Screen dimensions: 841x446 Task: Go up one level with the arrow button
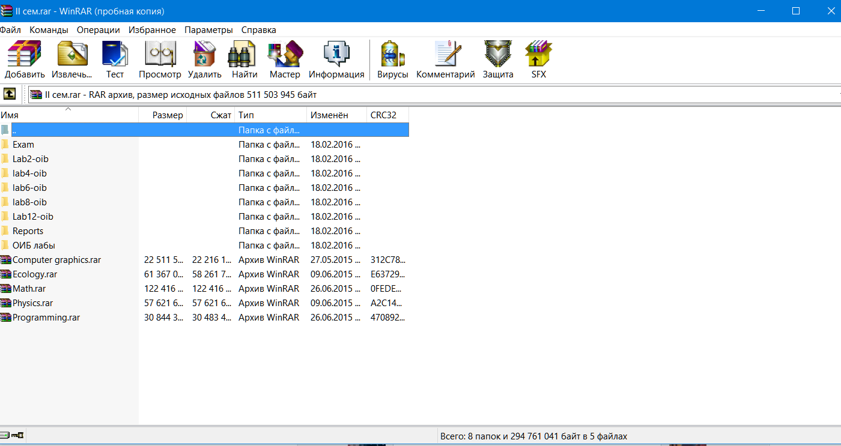(x=10, y=94)
